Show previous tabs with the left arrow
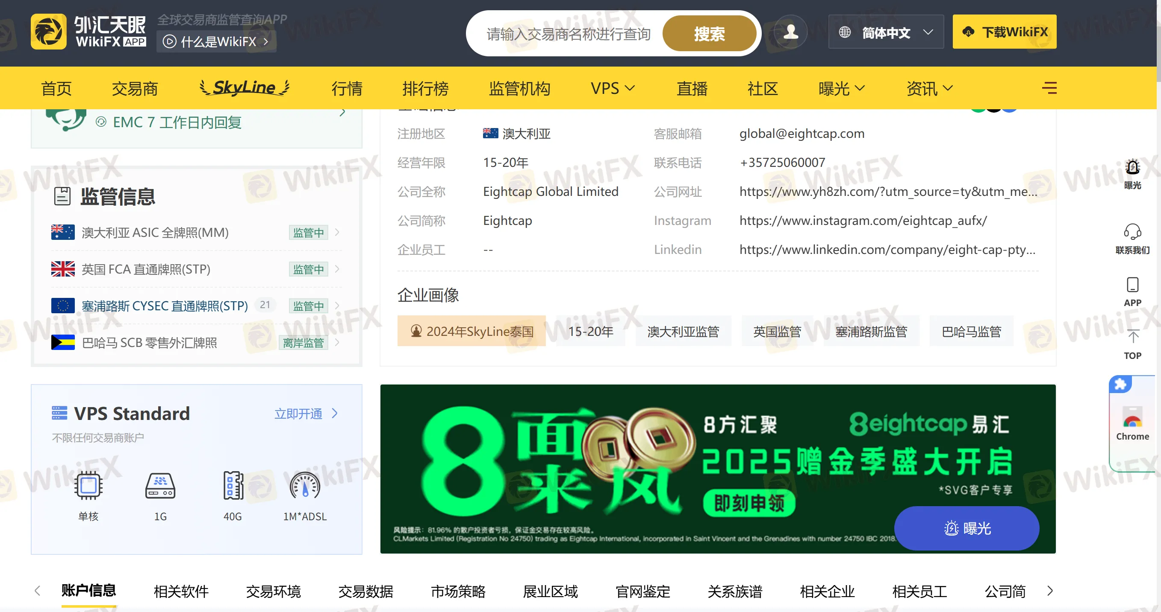 38,590
